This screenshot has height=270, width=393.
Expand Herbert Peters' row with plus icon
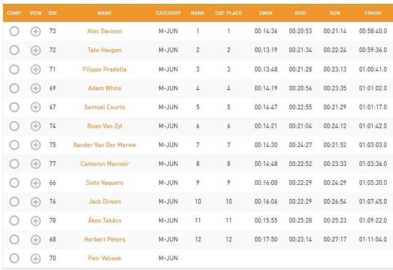pos(36,240)
